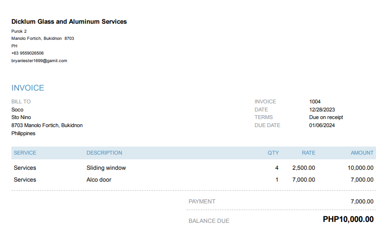Click invoice number 1004
Viewport: 385px width, 239px height.
(315, 101)
